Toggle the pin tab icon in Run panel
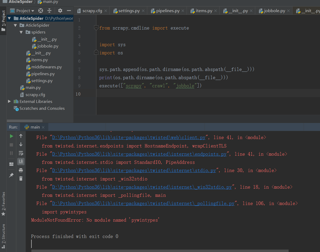The image size is (320, 252). (x=11, y=175)
